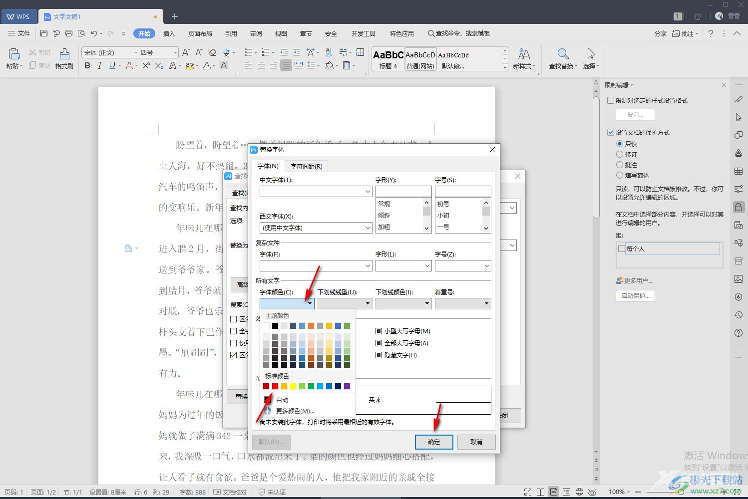Confirm with the 确定 button
This screenshot has height=499, width=748.
pyautogui.click(x=434, y=442)
